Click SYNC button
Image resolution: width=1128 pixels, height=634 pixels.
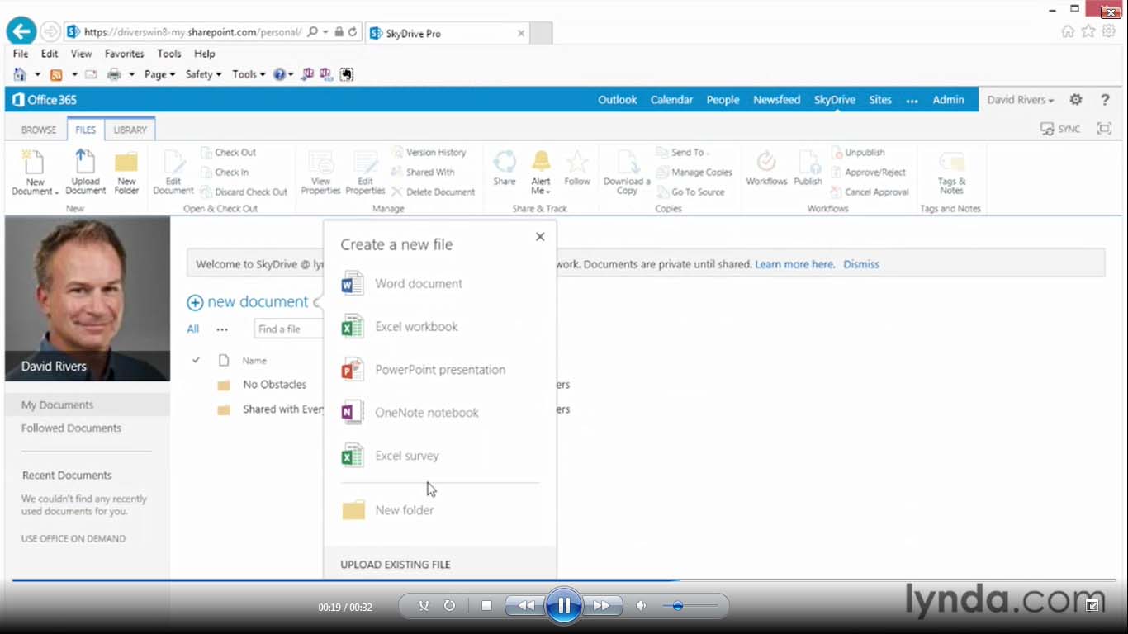[x=1060, y=129]
